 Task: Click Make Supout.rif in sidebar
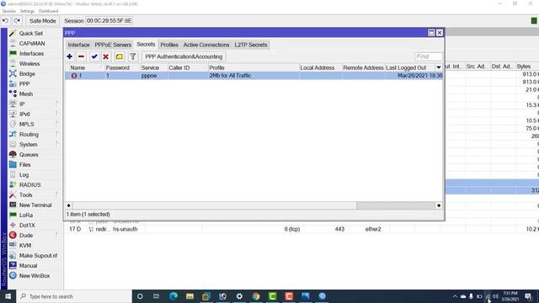(38, 256)
